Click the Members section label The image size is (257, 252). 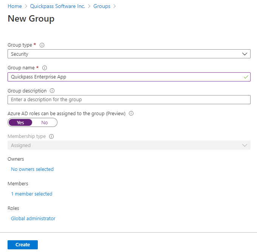click(x=18, y=184)
